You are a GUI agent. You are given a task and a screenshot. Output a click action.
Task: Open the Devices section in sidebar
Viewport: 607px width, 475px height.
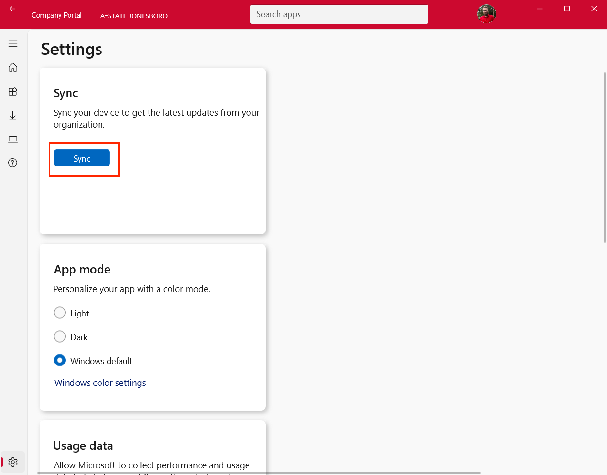click(13, 139)
